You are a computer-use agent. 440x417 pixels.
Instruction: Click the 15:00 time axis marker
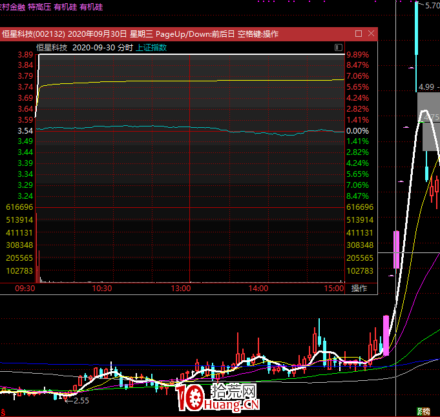(334, 289)
